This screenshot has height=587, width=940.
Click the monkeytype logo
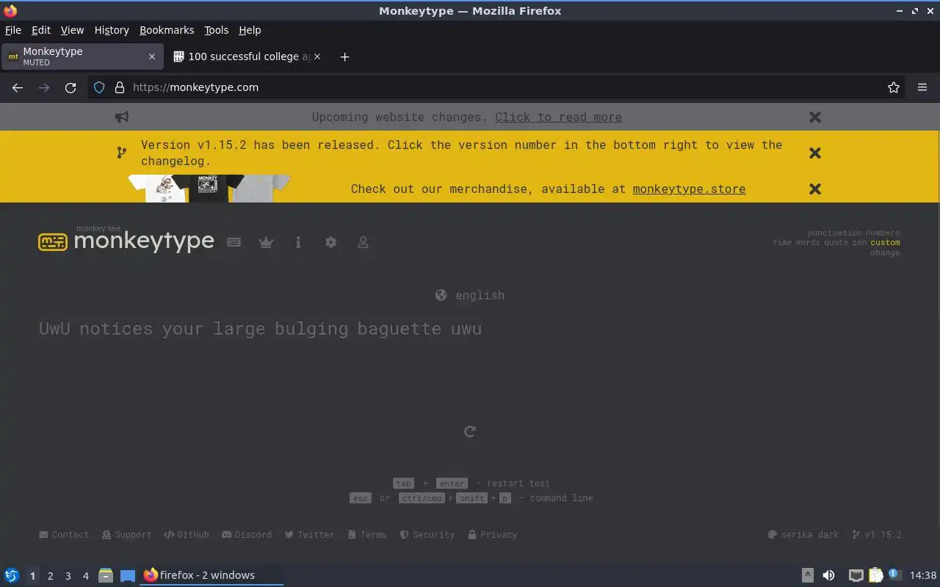pyautogui.click(x=126, y=239)
